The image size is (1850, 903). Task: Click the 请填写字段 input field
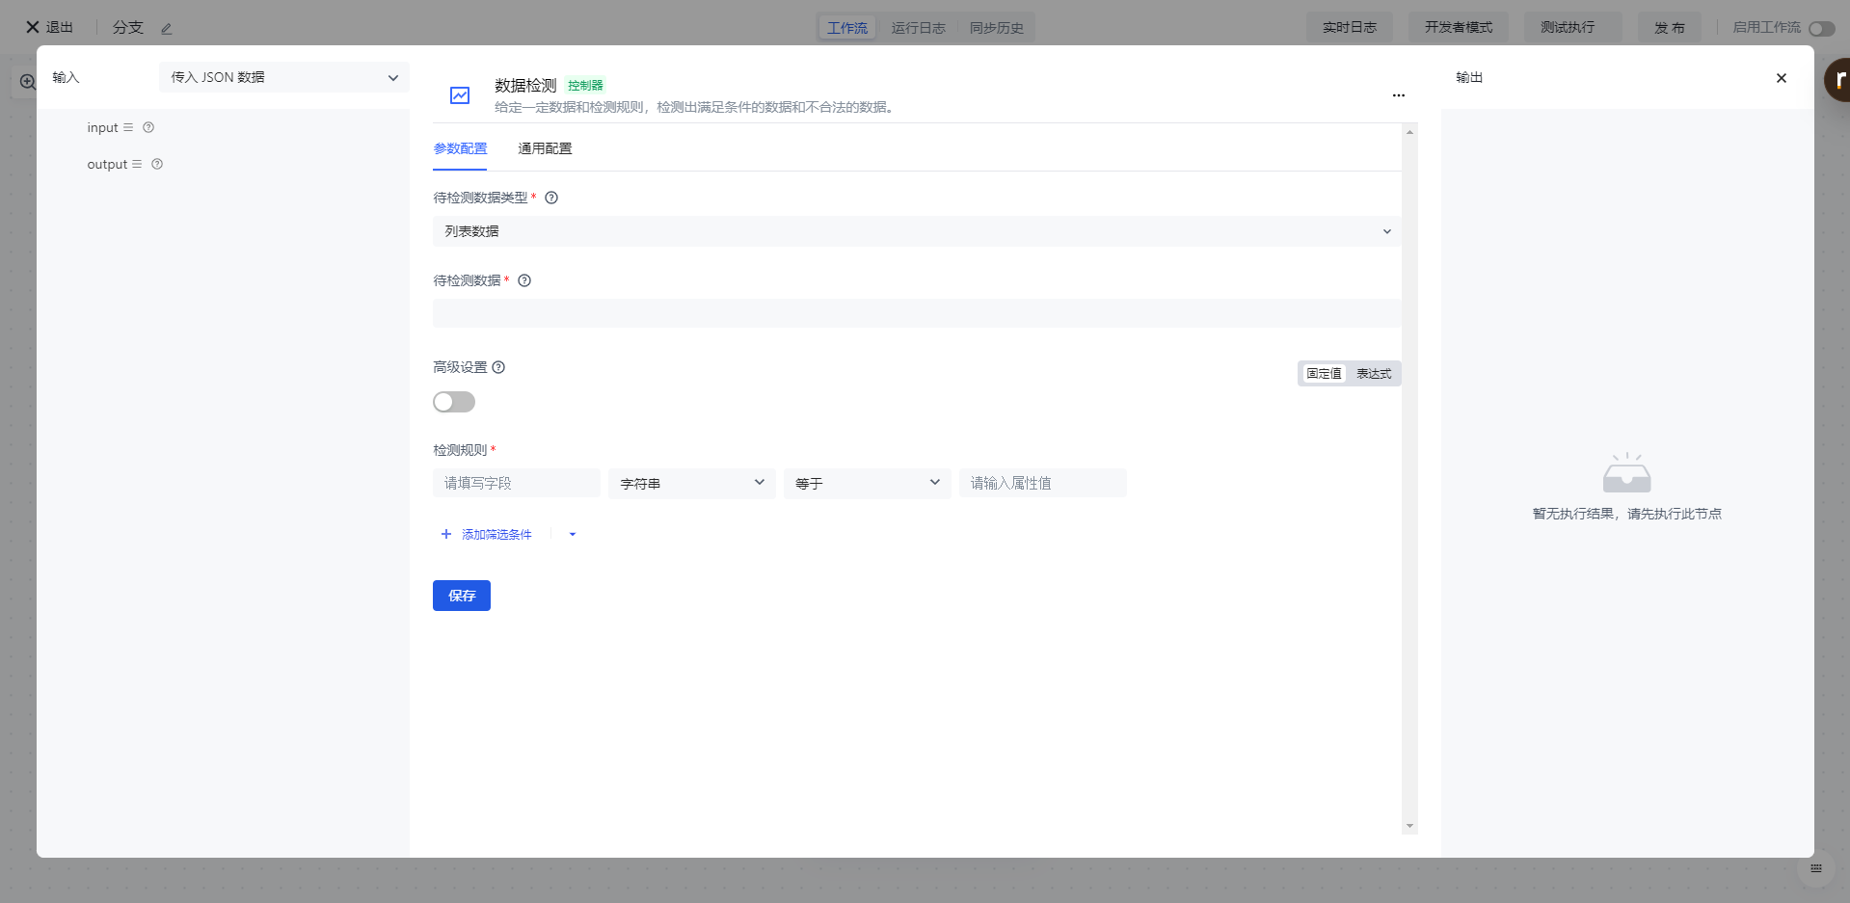point(516,483)
